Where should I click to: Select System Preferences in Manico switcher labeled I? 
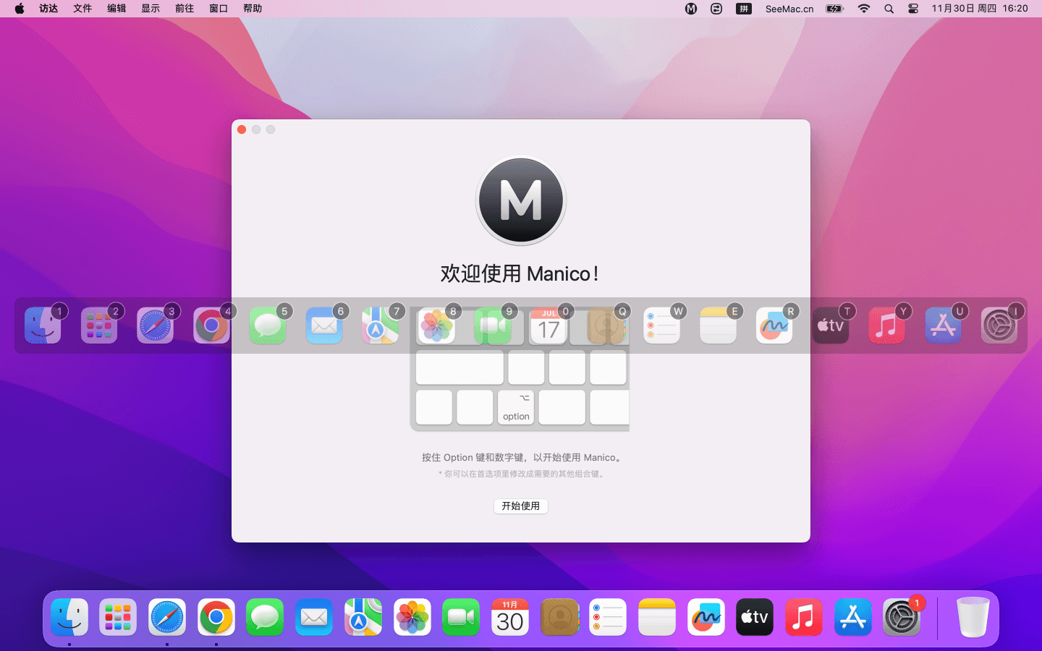[x=999, y=325]
